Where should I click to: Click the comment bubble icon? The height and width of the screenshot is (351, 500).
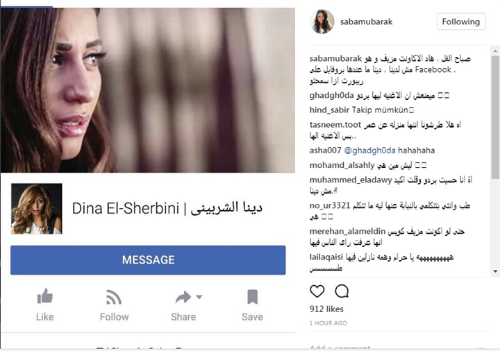342,291
